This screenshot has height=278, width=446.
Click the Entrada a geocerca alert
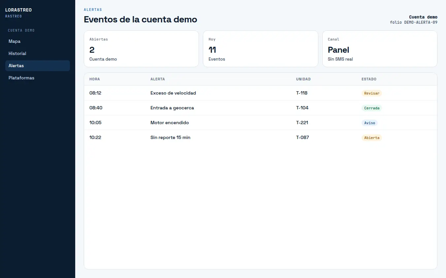(172, 108)
